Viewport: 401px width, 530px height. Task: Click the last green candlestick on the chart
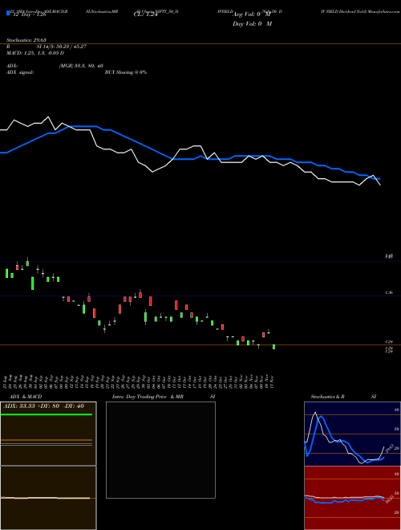tap(273, 347)
